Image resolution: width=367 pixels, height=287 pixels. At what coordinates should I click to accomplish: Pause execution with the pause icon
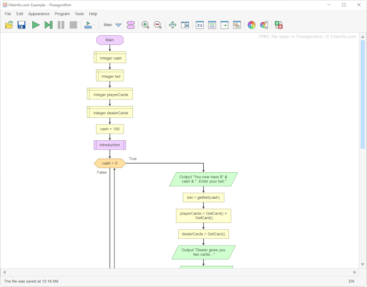[61, 25]
